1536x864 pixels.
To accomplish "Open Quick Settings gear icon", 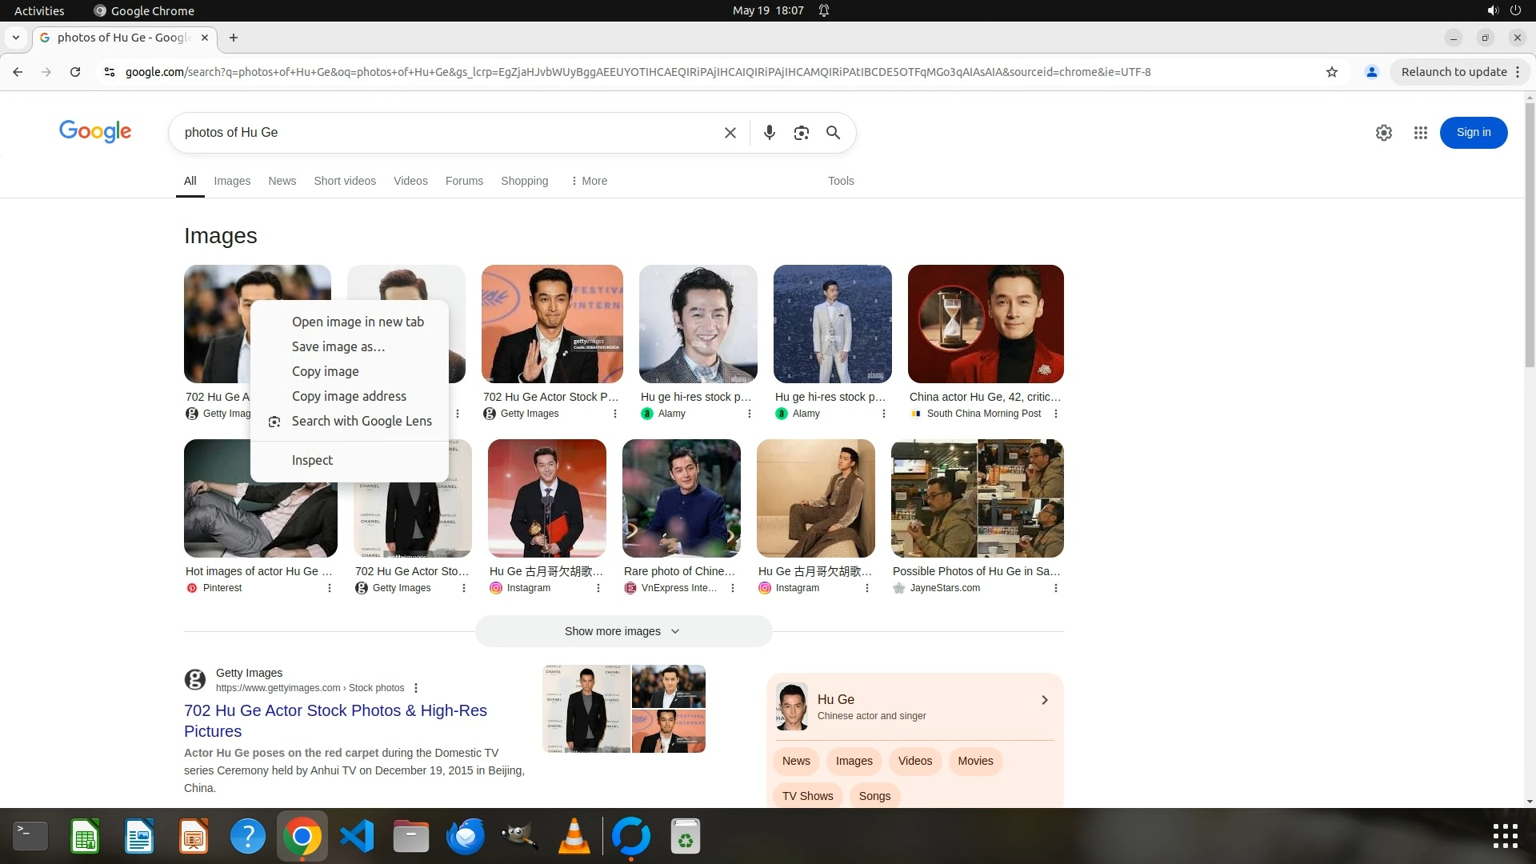I will (x=1383, y=133).
